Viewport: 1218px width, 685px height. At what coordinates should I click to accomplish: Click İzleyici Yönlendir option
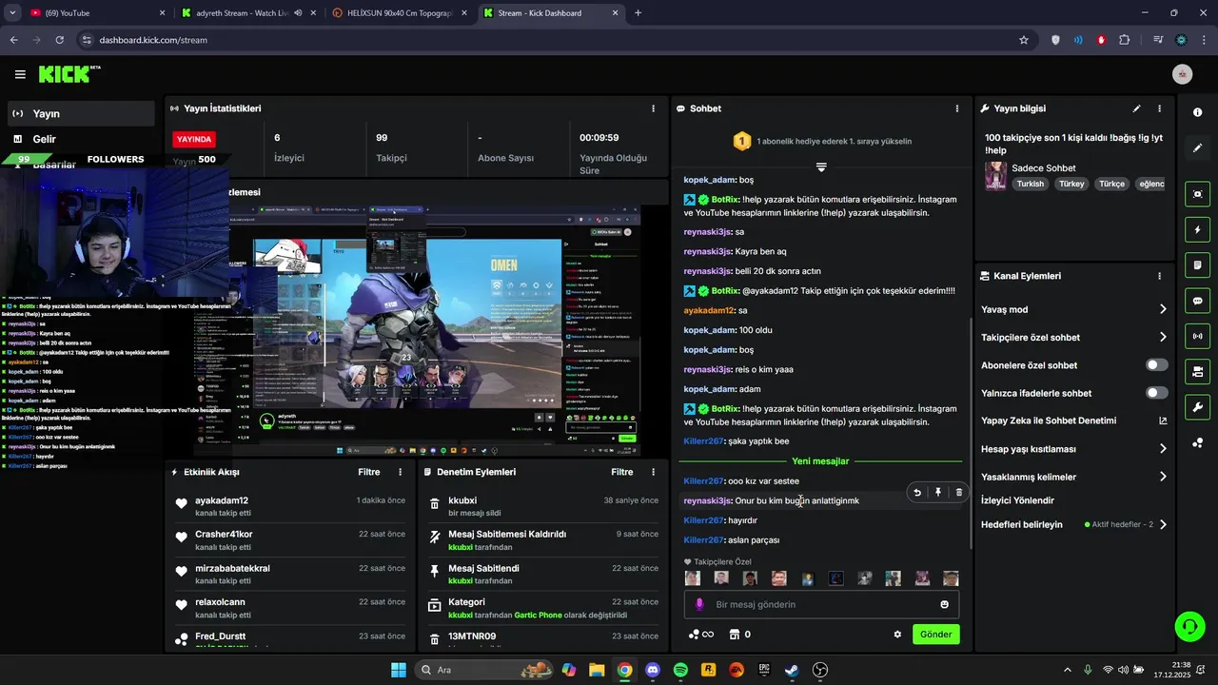click(1017, 500)
